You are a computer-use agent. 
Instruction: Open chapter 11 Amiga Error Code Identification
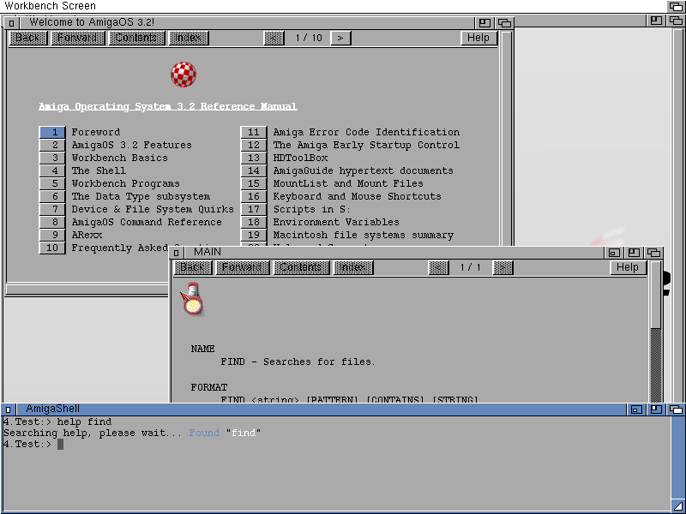click(254, 132)
